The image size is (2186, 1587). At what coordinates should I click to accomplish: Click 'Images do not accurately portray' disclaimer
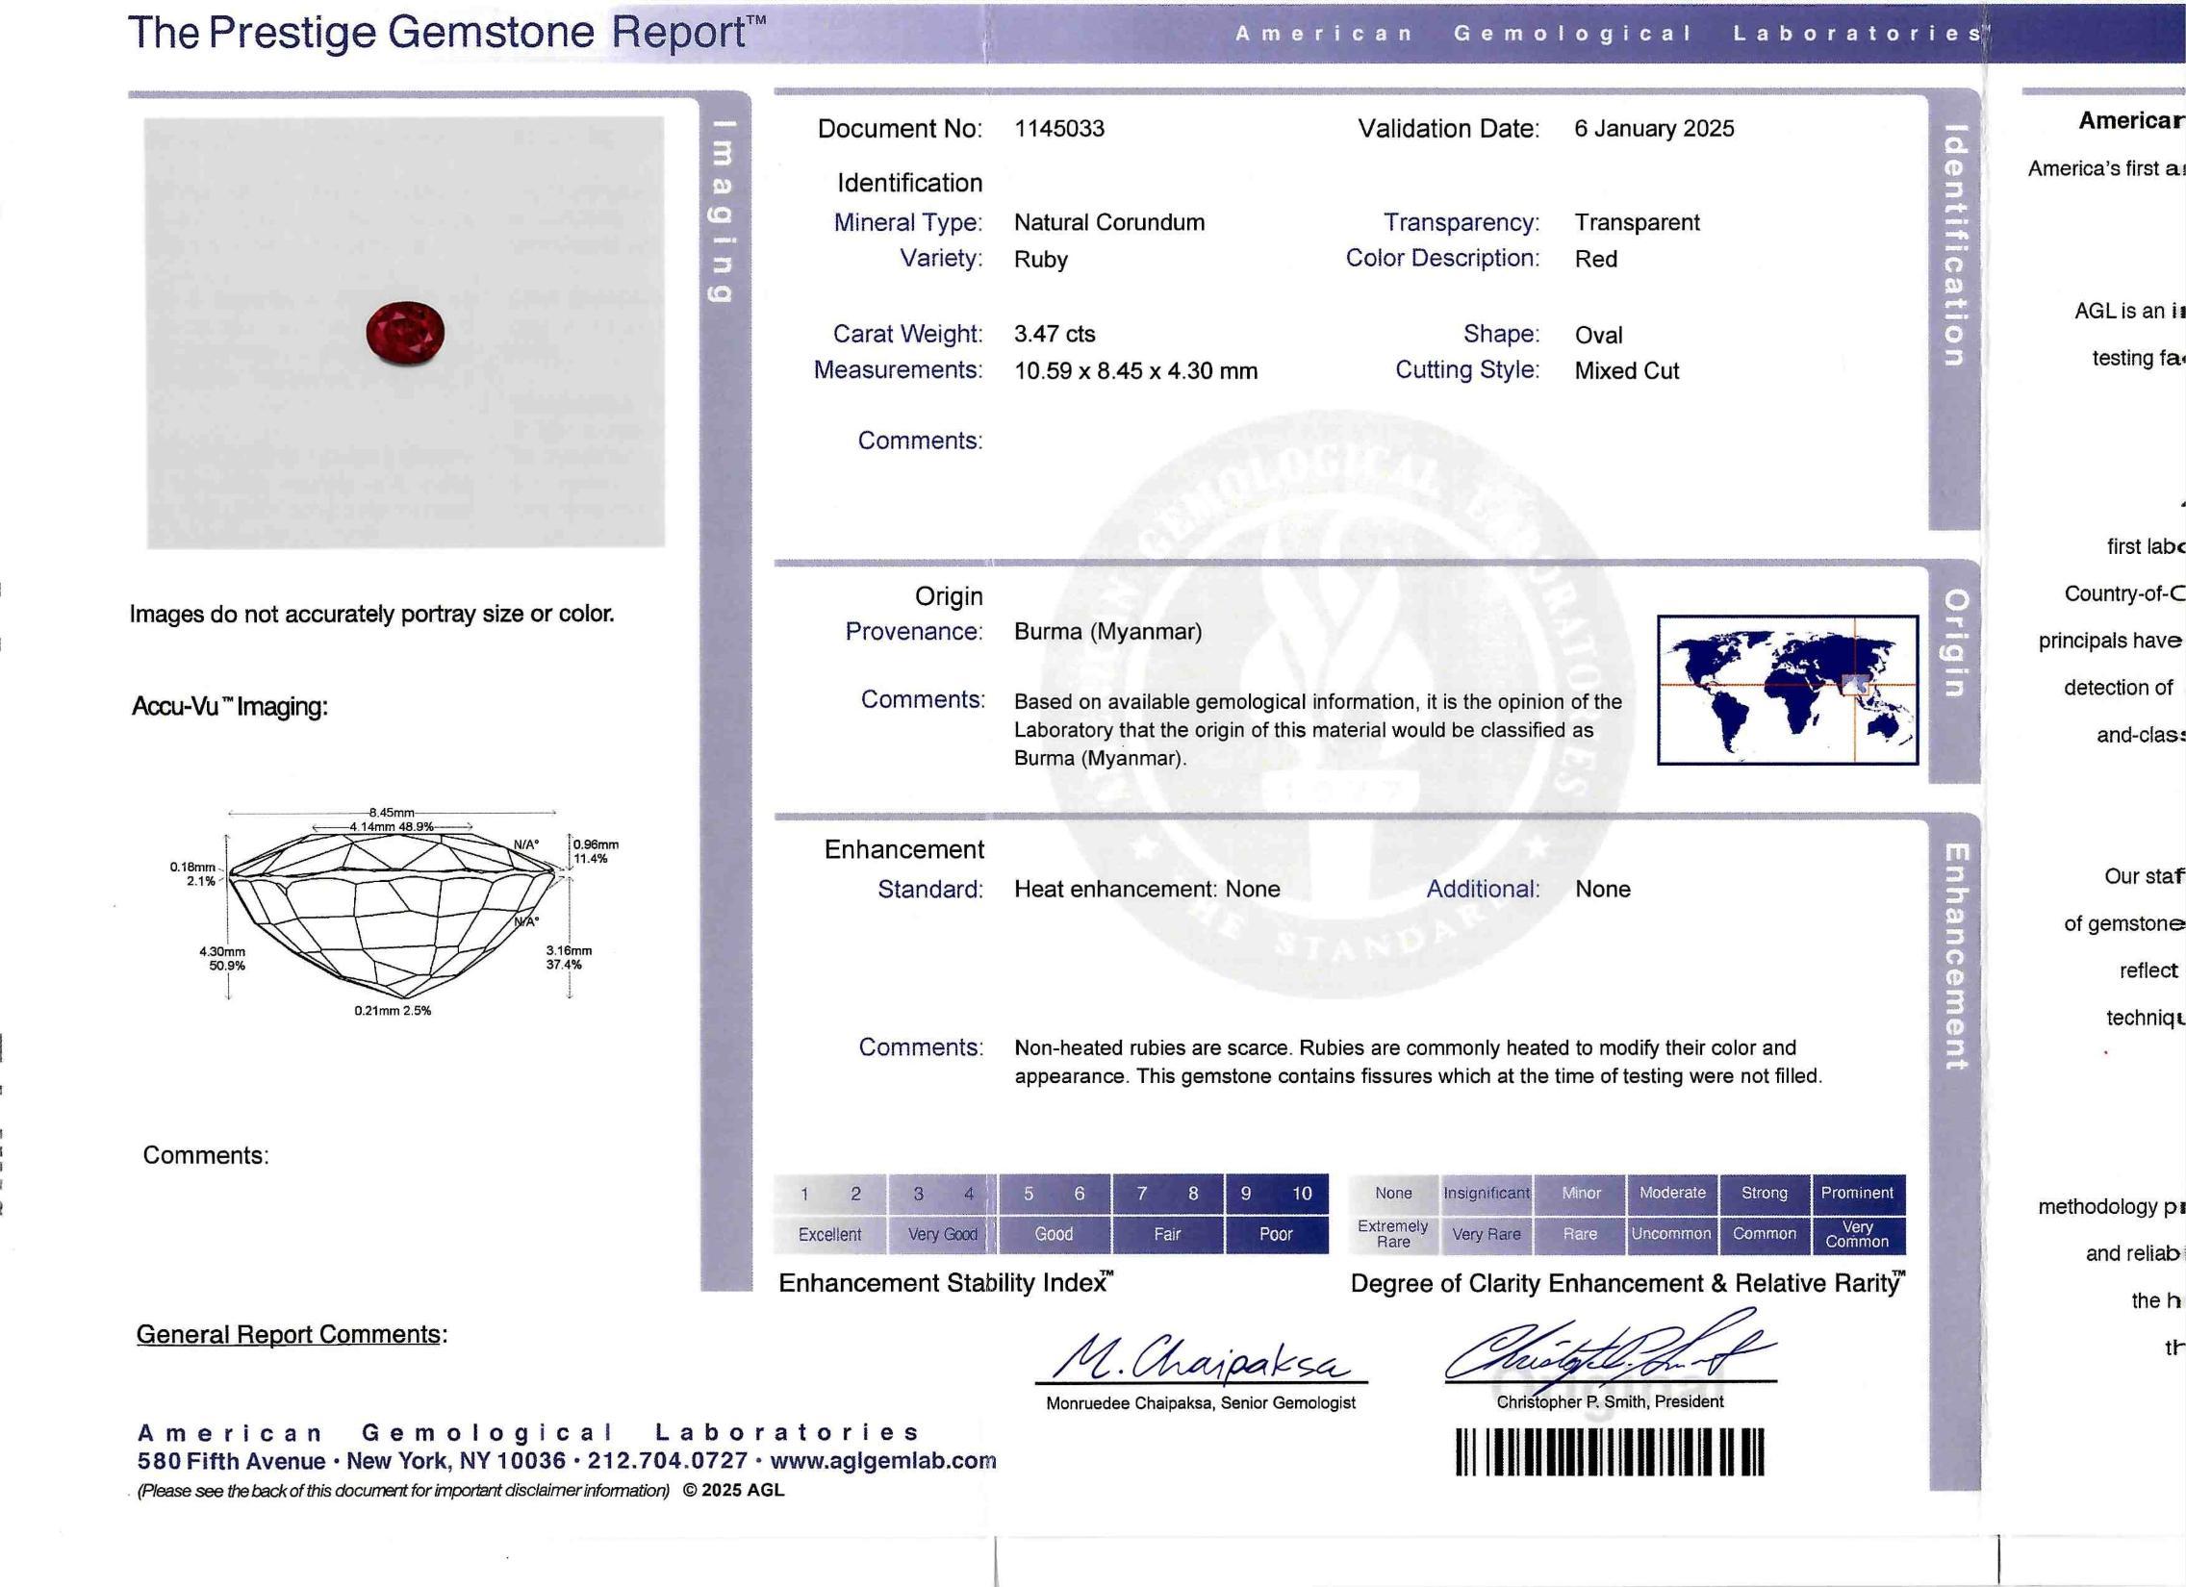point(371,614)
